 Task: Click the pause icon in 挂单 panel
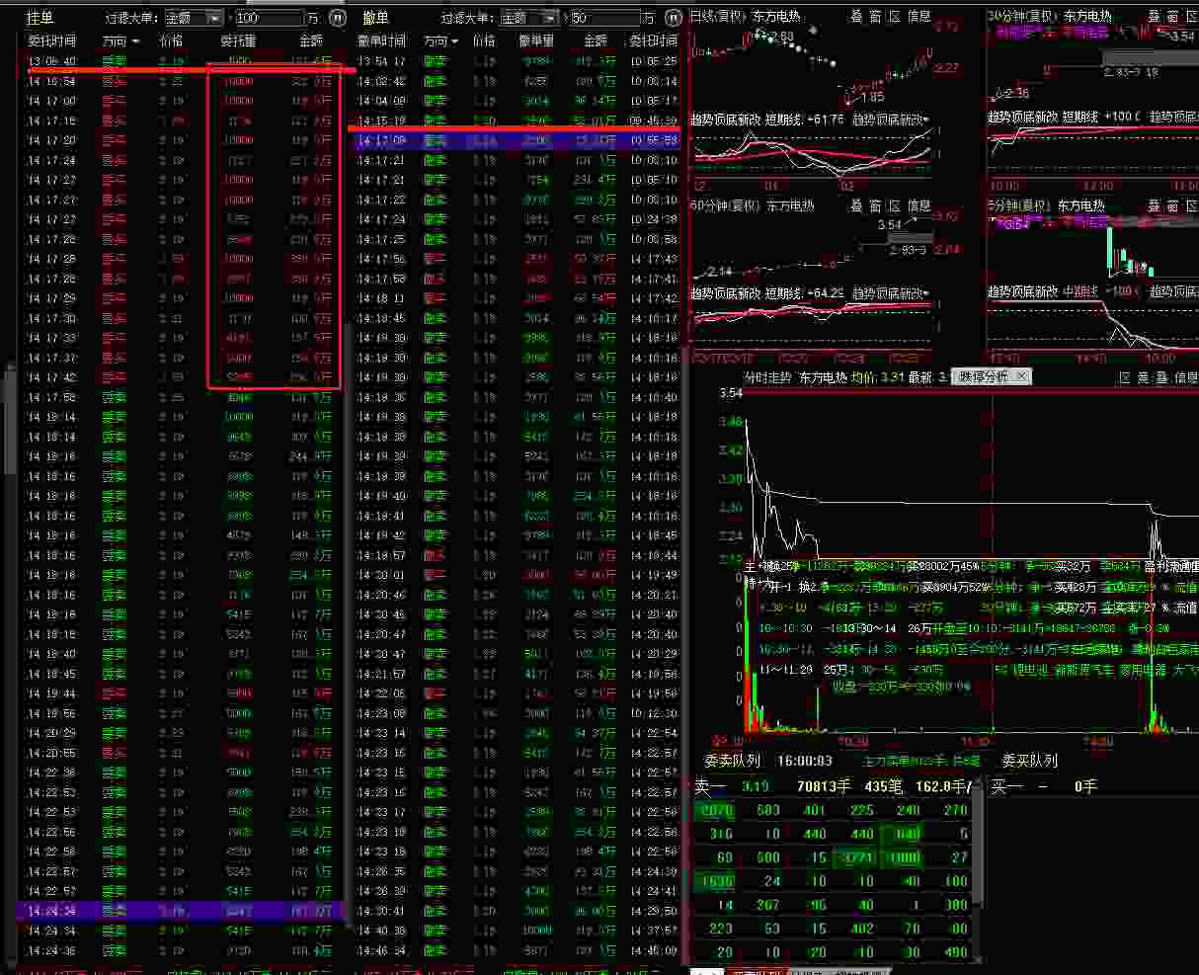pos(338,18)
